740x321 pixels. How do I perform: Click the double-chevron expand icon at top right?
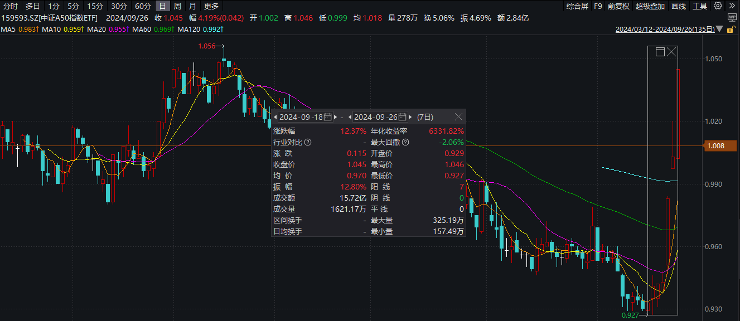pos(732,6)
